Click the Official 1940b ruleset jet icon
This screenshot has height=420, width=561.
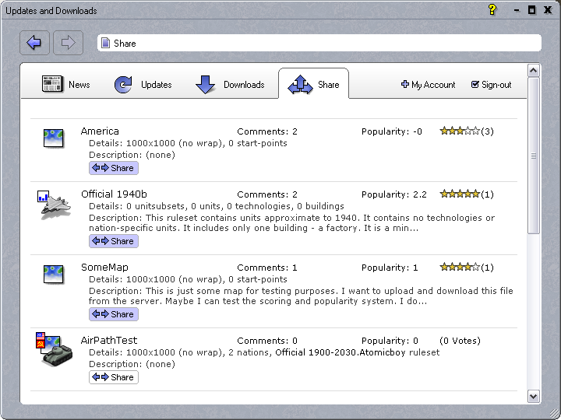tap(51, 205)
